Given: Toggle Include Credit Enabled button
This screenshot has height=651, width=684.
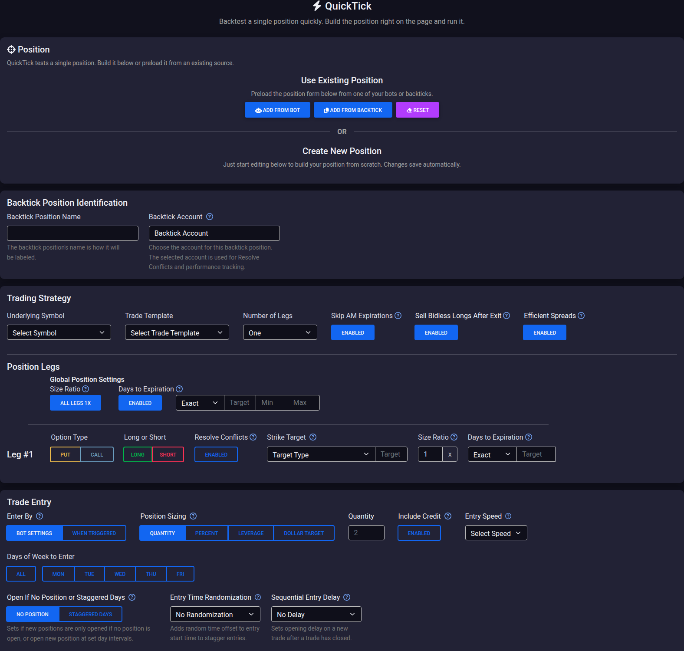Looking at the screenshot, I should pyautogui.click(x=419, y=533).
